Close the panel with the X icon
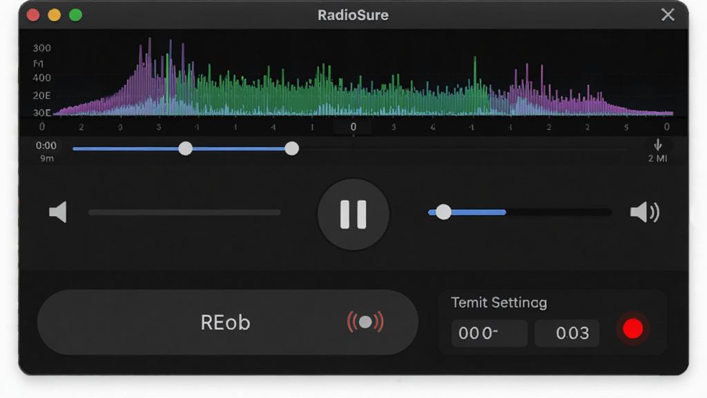Screen dimensions: 707x398 tap(668, 15)
